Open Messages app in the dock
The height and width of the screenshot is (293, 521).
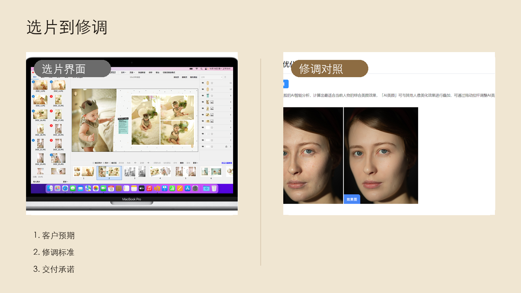(x=73, y=188)
